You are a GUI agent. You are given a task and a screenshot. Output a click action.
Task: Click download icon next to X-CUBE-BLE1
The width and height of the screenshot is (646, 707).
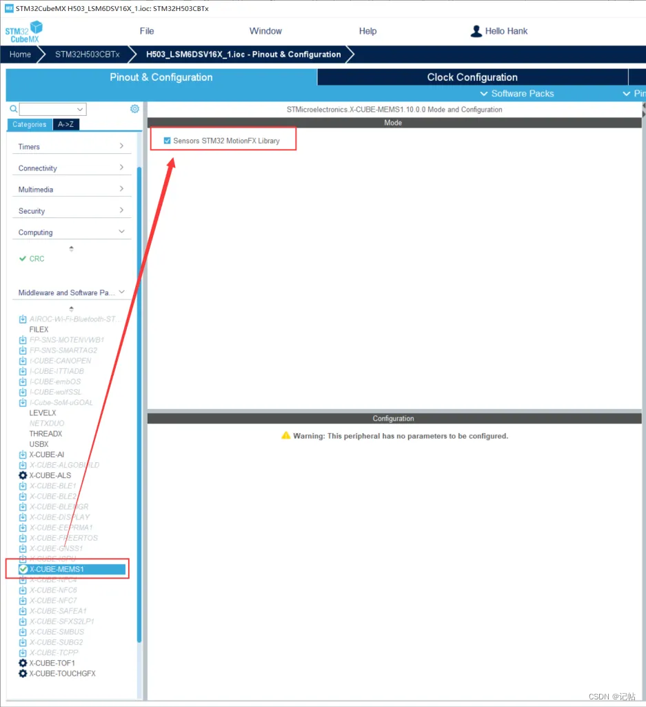click(23, 486)
